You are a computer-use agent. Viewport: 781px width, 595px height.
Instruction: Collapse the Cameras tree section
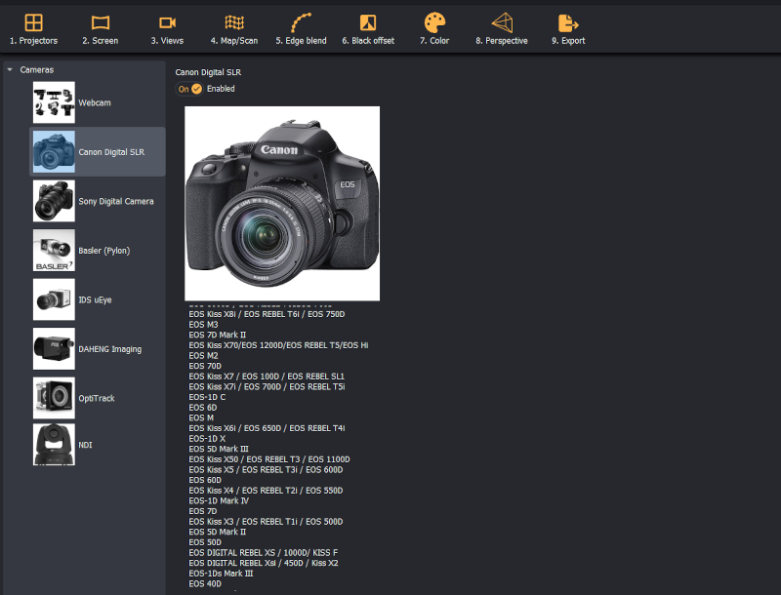[10, 69]
